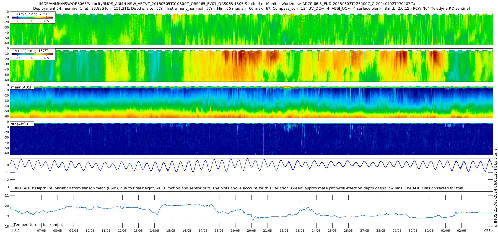Click the 'mean(ABSI)' panel label
This screenshot has height=235, width=498.
(x=22, y=87)
